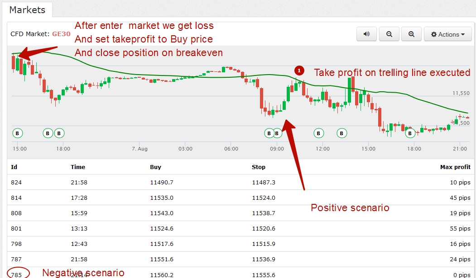
Task: Click the B marker just before 12:00
Action: point(318,133)
